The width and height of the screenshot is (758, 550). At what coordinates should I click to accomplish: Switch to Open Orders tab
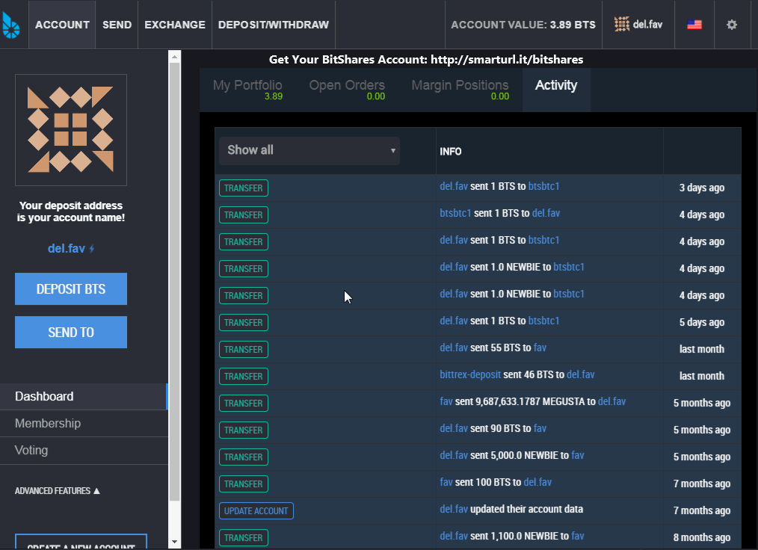347,90
